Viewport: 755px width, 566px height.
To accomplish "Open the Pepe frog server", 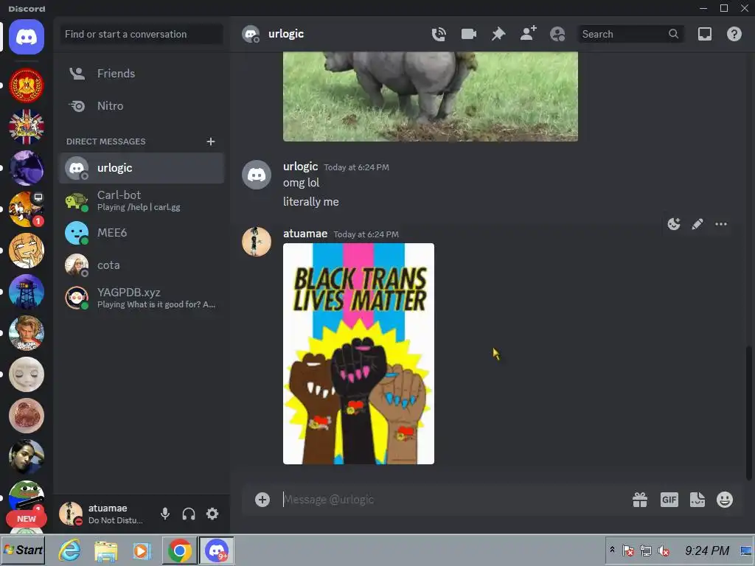I will click(27, 496).
